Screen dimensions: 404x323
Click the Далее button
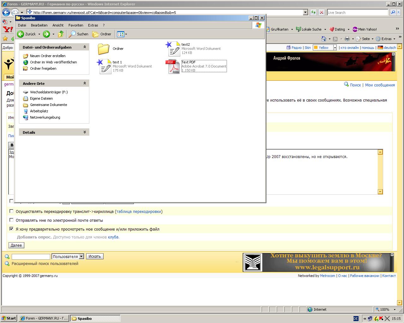pos(16,245)
